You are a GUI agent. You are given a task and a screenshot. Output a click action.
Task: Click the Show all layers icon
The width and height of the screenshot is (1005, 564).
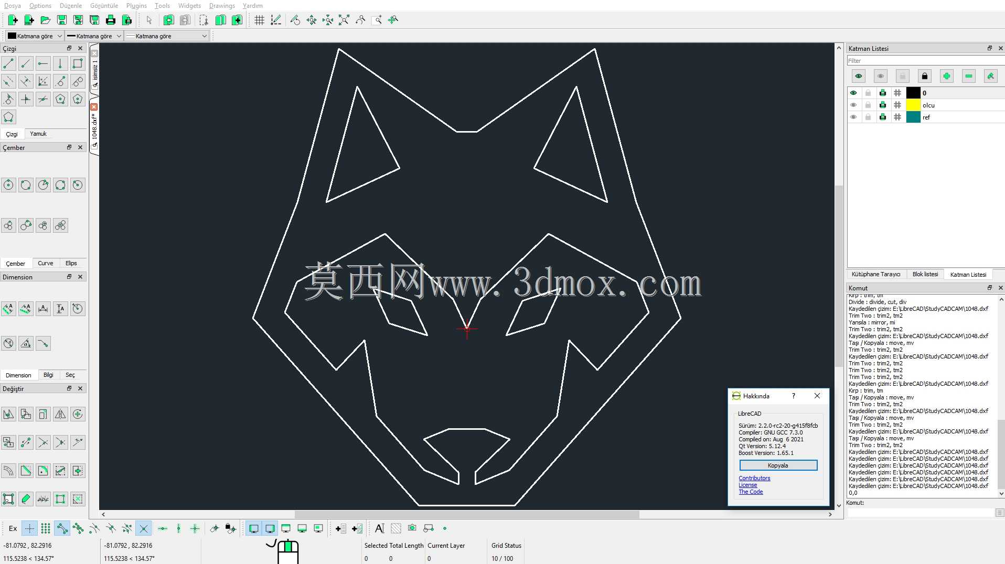[859, 77]
